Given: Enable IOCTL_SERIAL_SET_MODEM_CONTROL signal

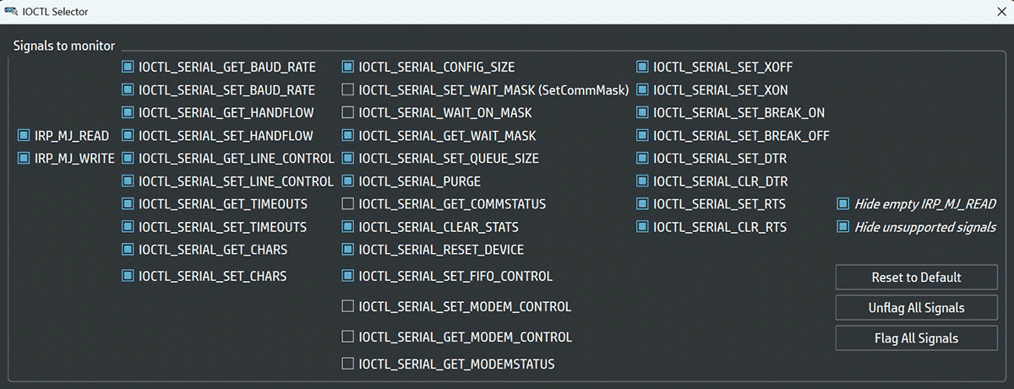Looking at the screenshot, I should click(348, 306).
